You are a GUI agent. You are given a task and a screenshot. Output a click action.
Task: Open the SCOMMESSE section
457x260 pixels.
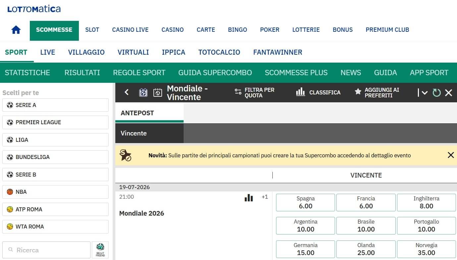[x=54, y=30]
